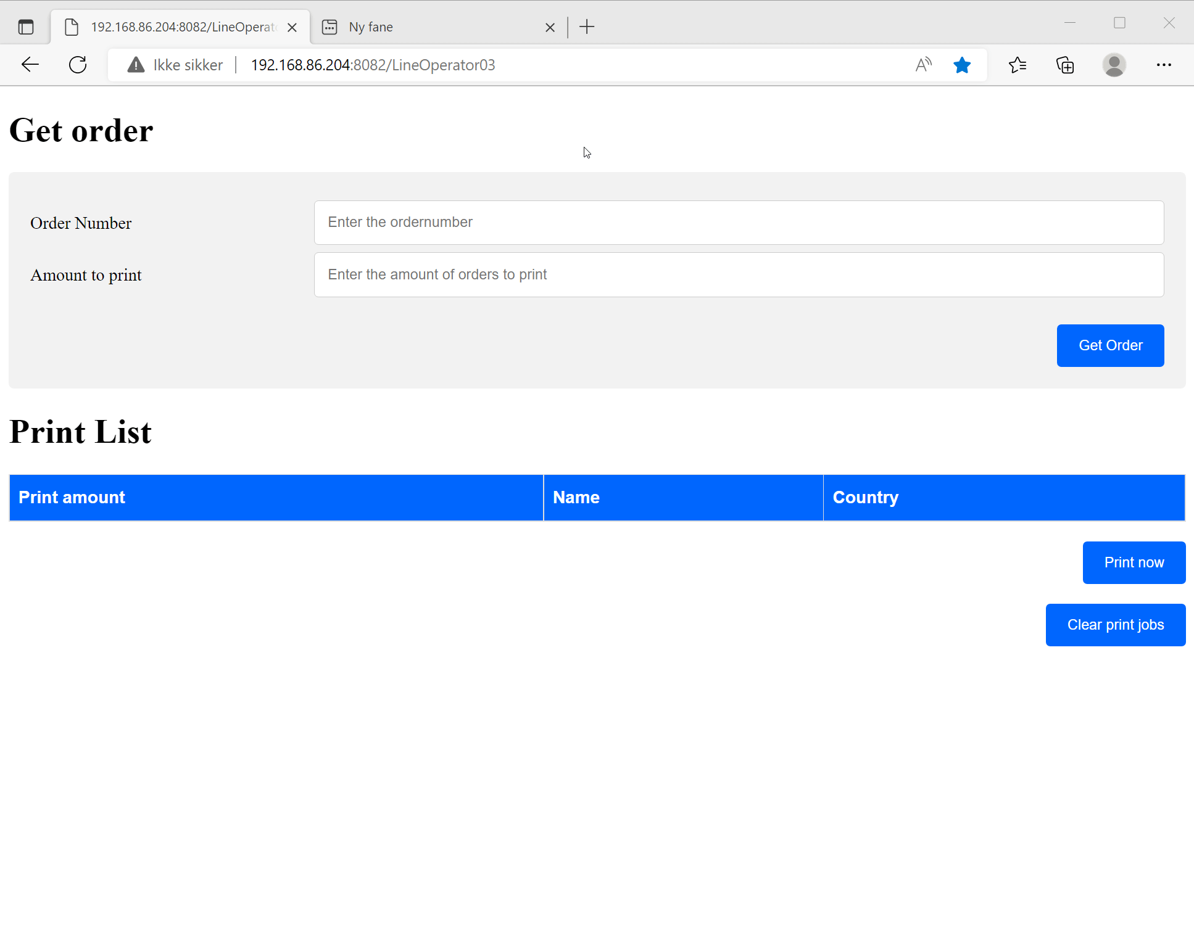Image resolution: width=1194 pixels, height=938 pixels.
Task: Switch to the 'Ny fane' tab
Action: 432,27
